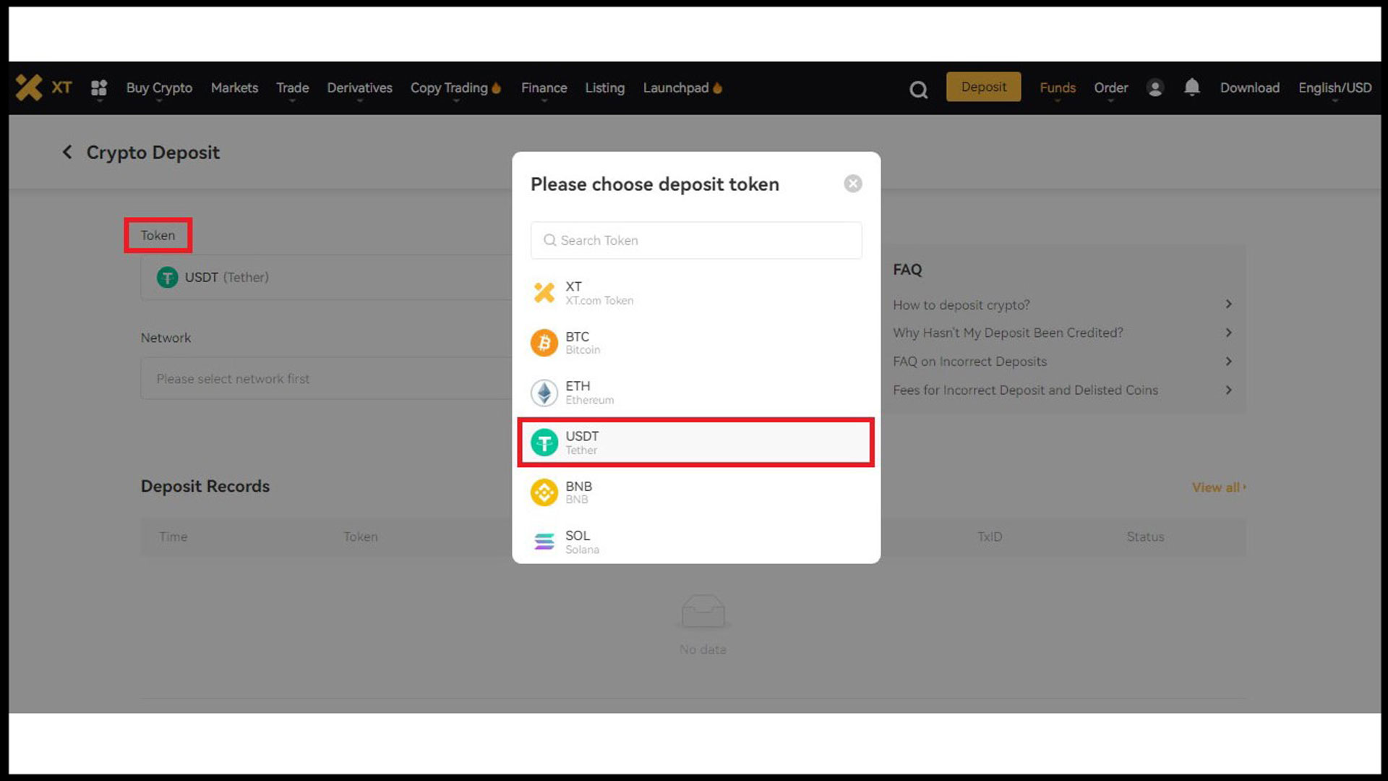Image resolution: width=1388 pixels, height=781 pixels.
Task: Open the Derivatives menu
Action: [x=359, y=88]
